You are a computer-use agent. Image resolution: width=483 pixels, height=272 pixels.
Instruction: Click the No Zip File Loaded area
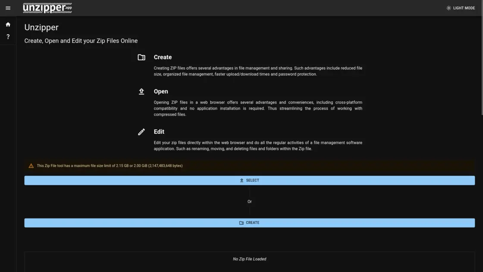(249, 259)
